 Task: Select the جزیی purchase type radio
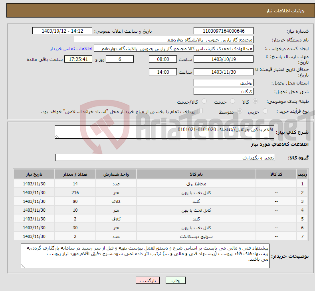pyautogui.click(x=265, y=111)
